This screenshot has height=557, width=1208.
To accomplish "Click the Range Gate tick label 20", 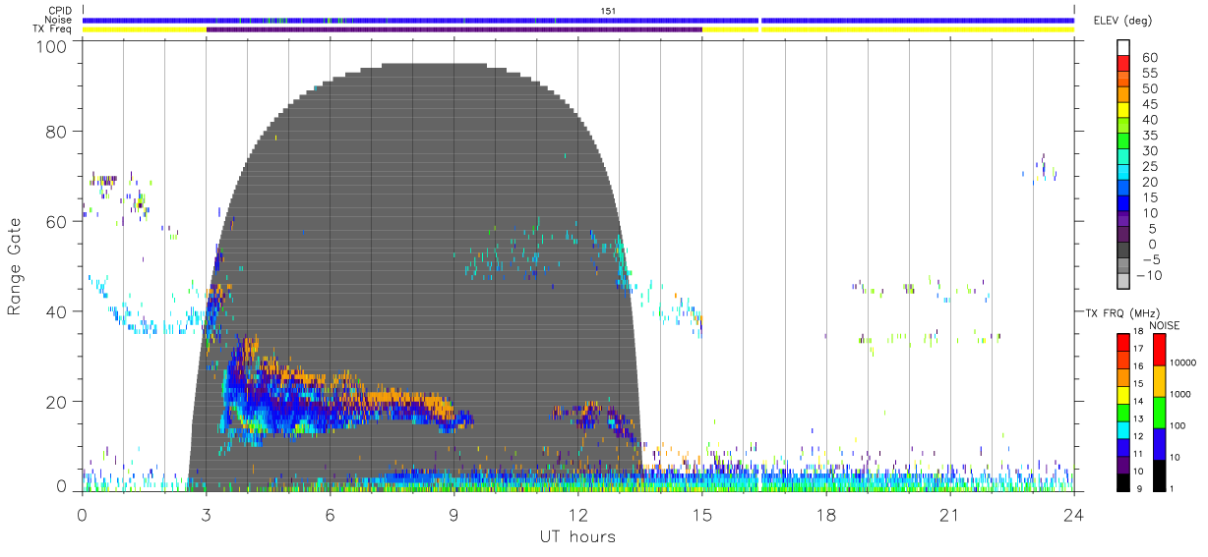I will coord(57,402).
